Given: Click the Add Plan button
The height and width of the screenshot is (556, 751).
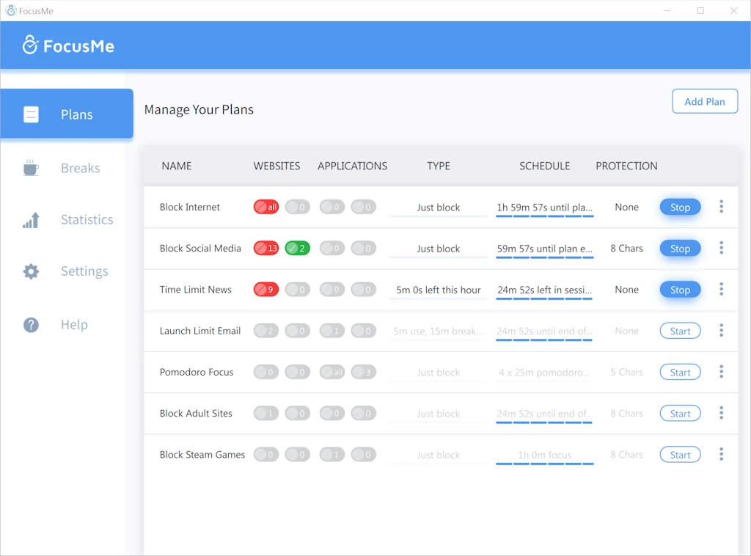Looking at the screenshot, I should [x=705, y=101].
